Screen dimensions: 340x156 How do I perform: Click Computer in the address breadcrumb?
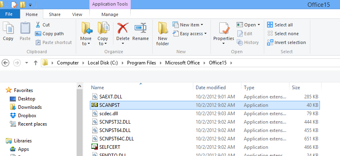pos(68,63)
